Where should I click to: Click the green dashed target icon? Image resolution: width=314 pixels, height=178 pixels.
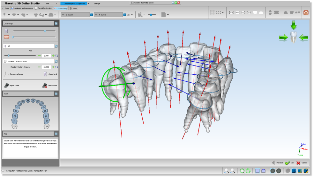pos(248,171)
